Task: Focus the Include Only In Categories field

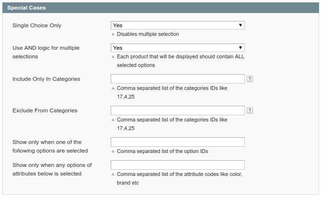Action: click(x=177, y=79)
